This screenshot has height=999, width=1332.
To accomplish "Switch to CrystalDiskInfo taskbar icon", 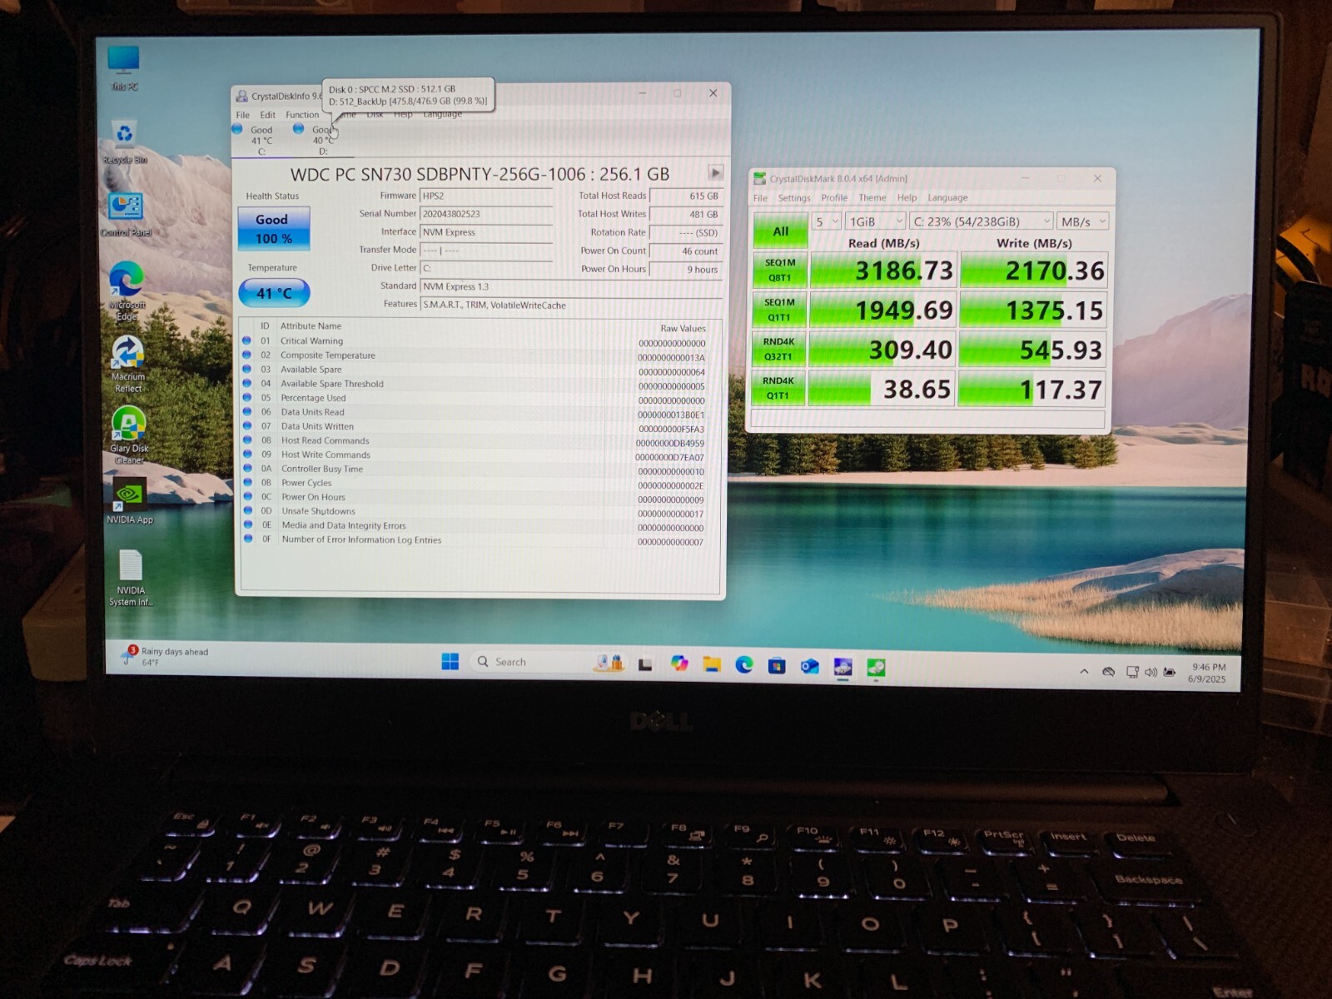I will [x=842, y=667].
